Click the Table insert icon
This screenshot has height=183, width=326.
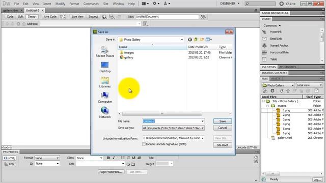(x=264, y=59)
